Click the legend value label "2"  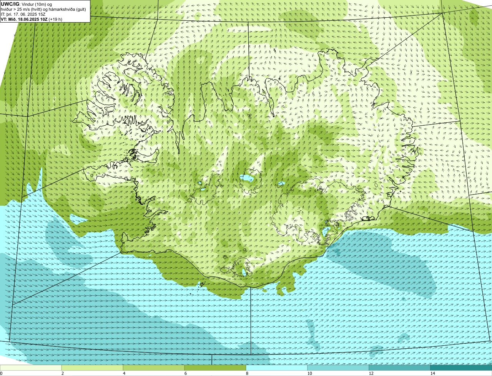coord(62,373)
